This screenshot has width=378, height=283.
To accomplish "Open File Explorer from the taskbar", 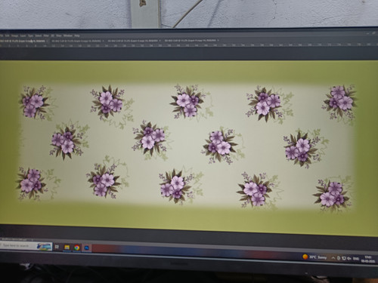I will [x=67, y=248].
